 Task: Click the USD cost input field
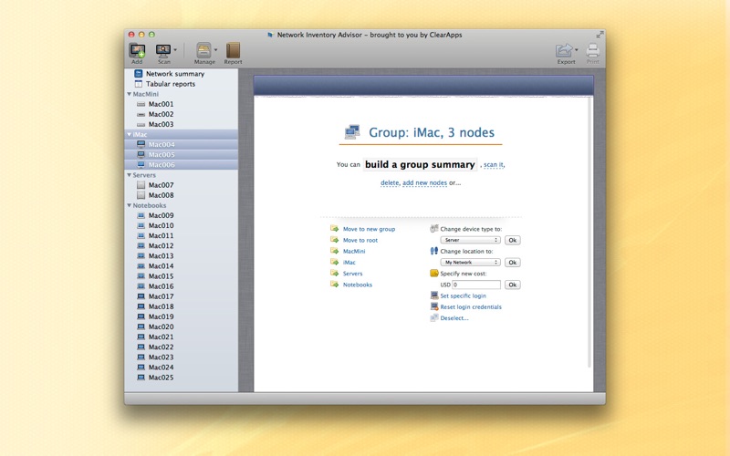476,285
